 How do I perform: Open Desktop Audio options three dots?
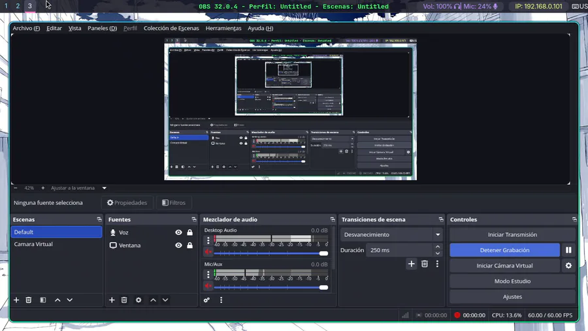(208, 240)
